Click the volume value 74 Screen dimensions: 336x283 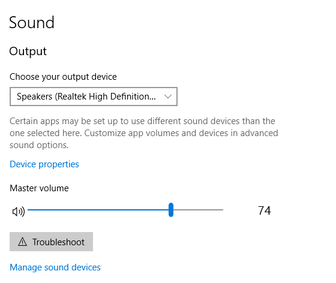[x=265, y=210]
